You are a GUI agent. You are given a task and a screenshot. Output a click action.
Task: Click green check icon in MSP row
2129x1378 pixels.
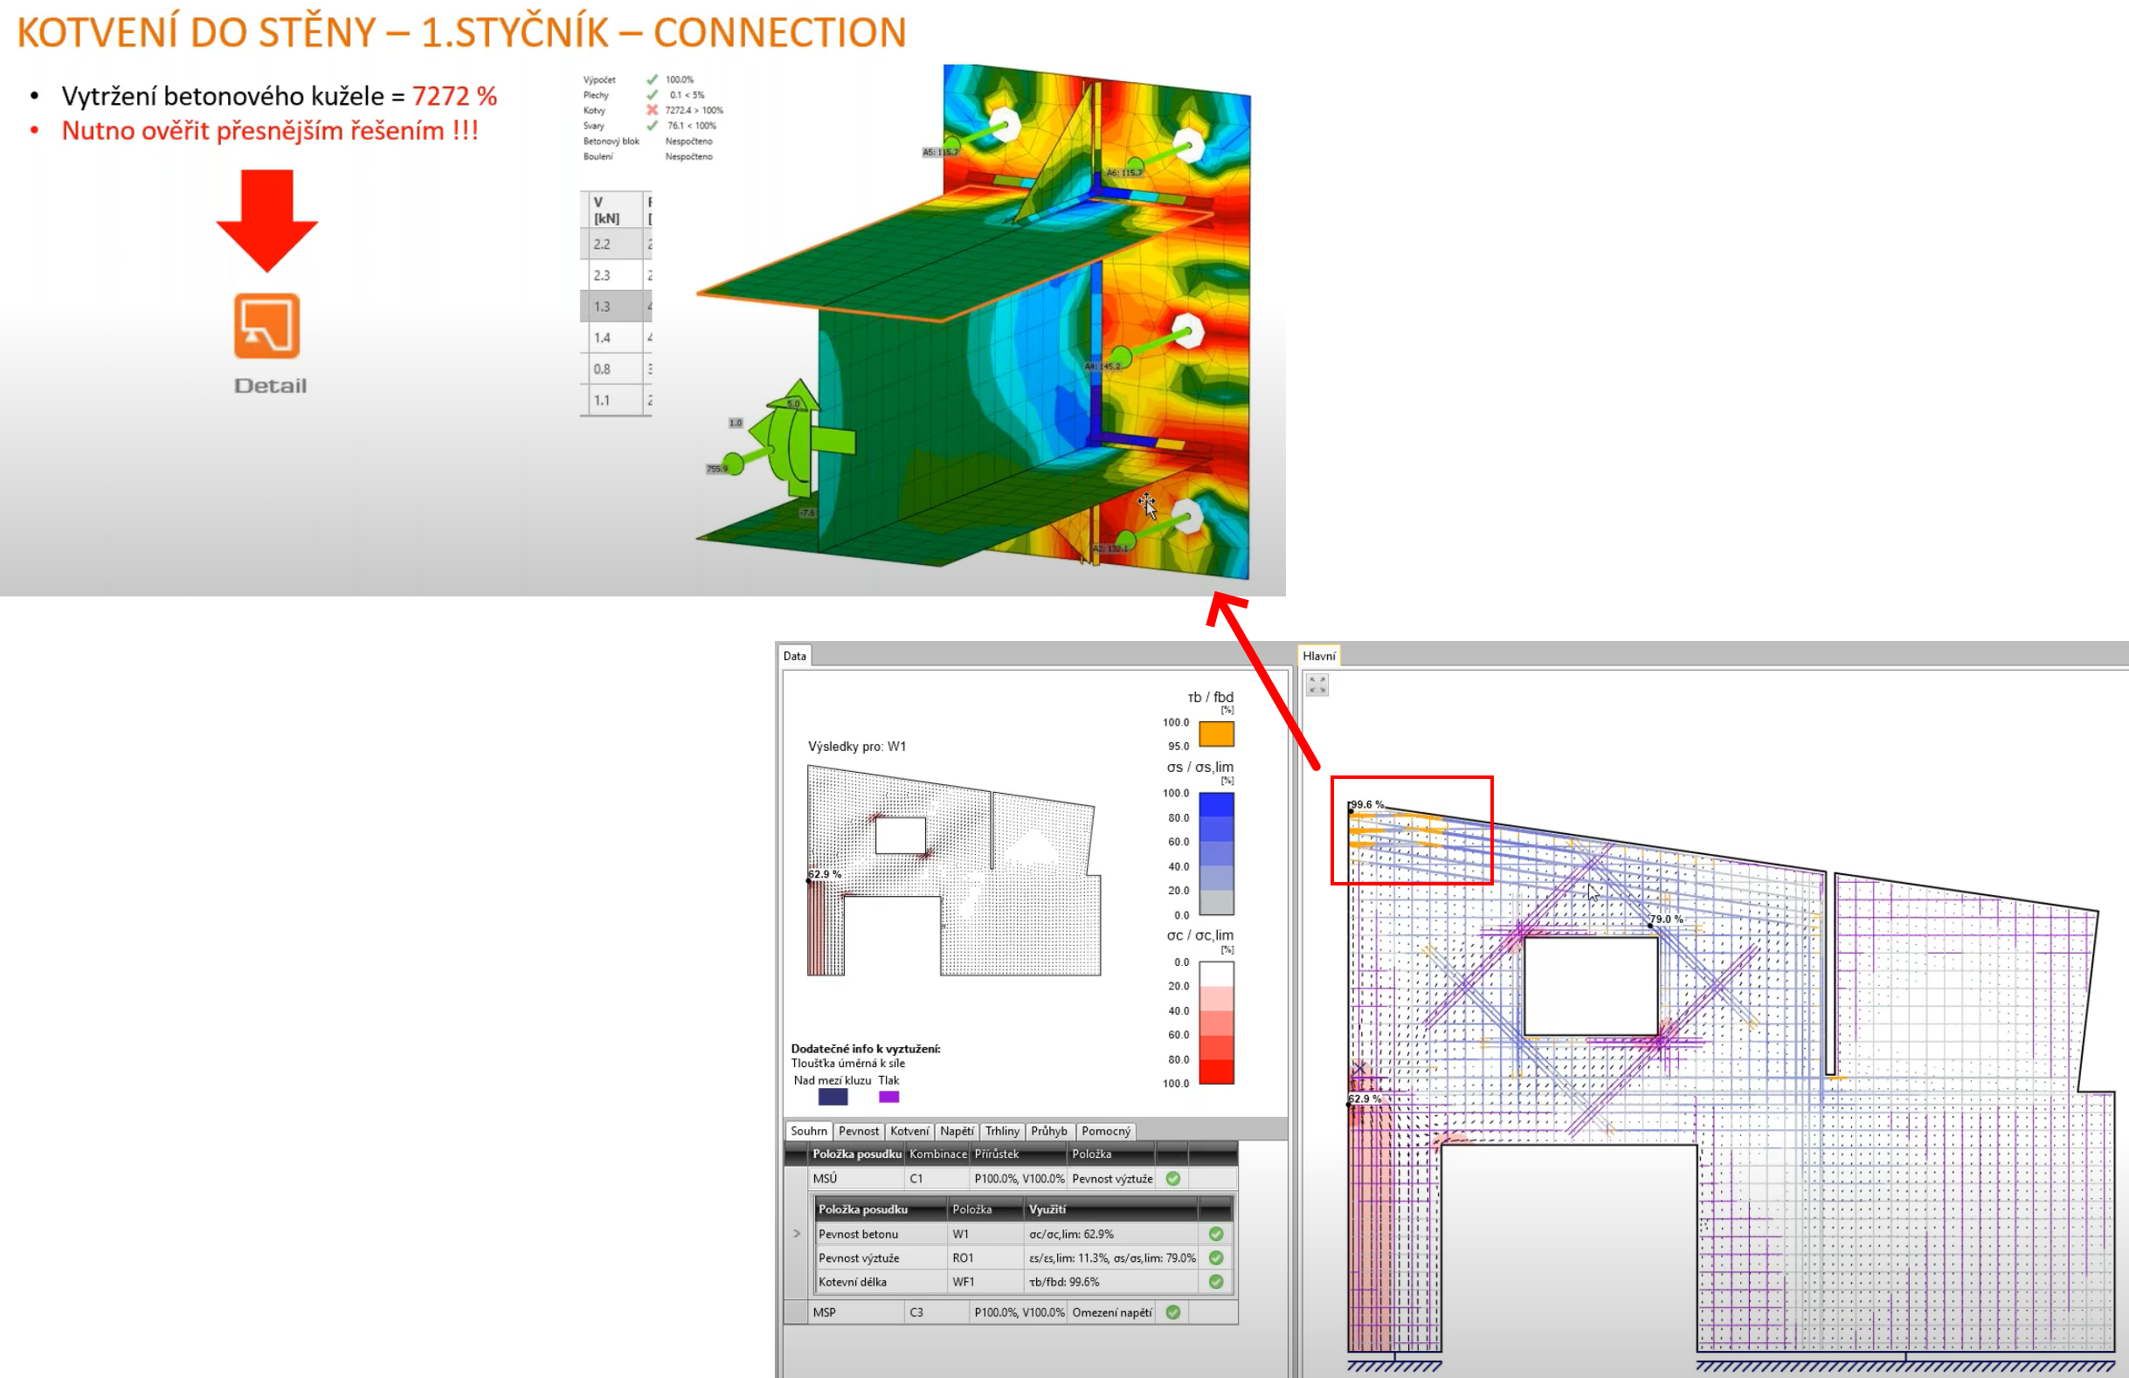[1172, 1312]
